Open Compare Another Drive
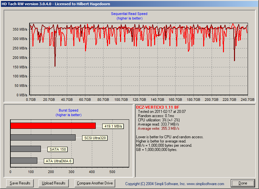 click(95, 183)
